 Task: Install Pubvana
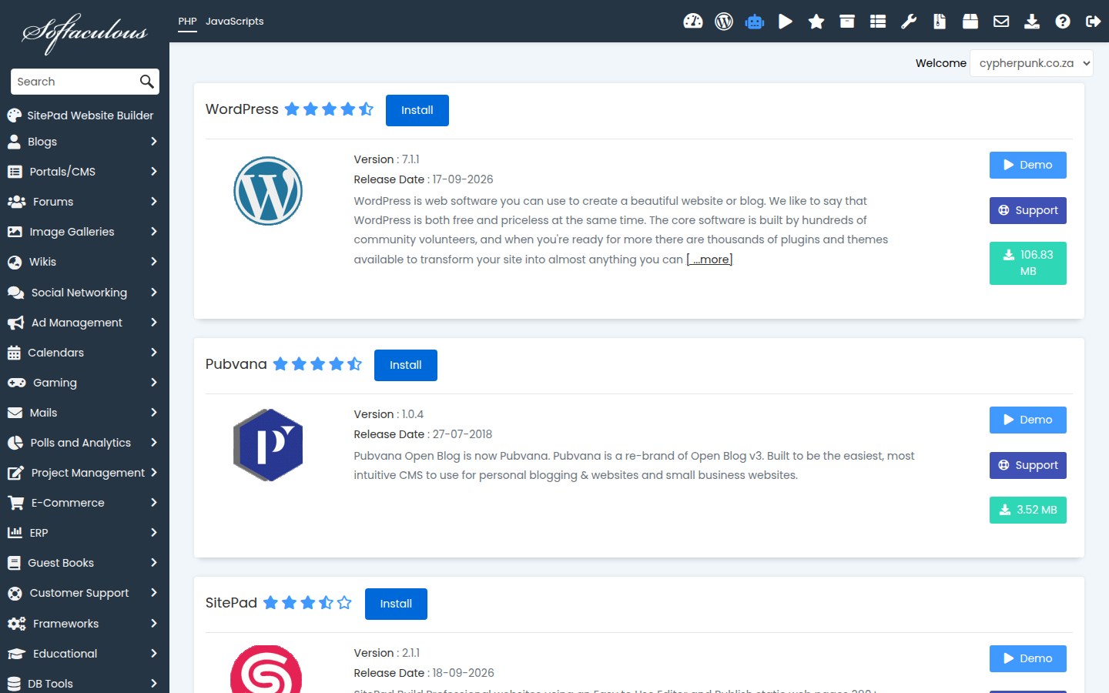(406, 365)
